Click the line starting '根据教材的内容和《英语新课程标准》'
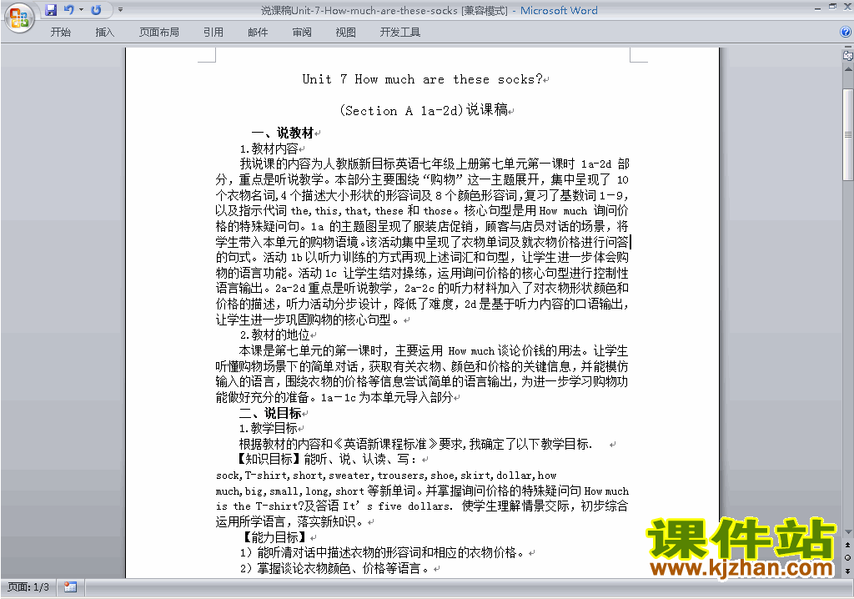Image resolution: width=854 pixels, height=599 pixels. pos(415,444)
